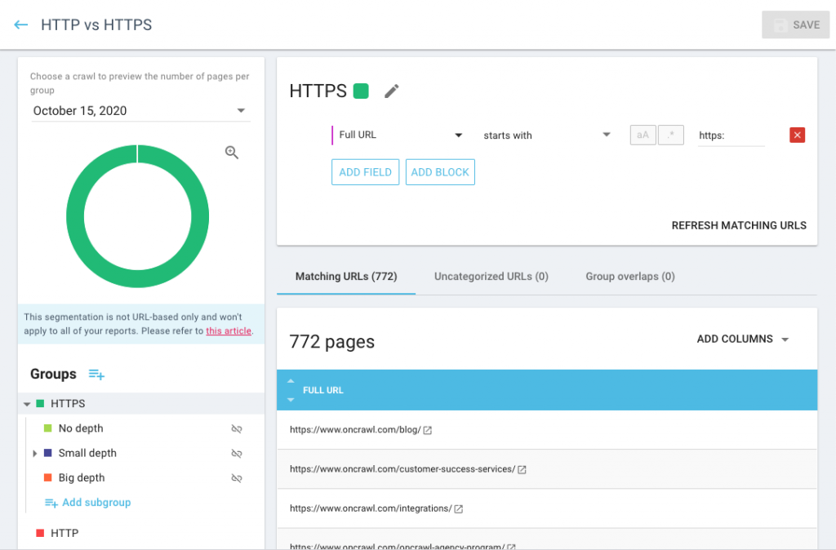Toggle link icon for Small depth
This screenshot has height=550, width=836.
[x=237, y=453]
